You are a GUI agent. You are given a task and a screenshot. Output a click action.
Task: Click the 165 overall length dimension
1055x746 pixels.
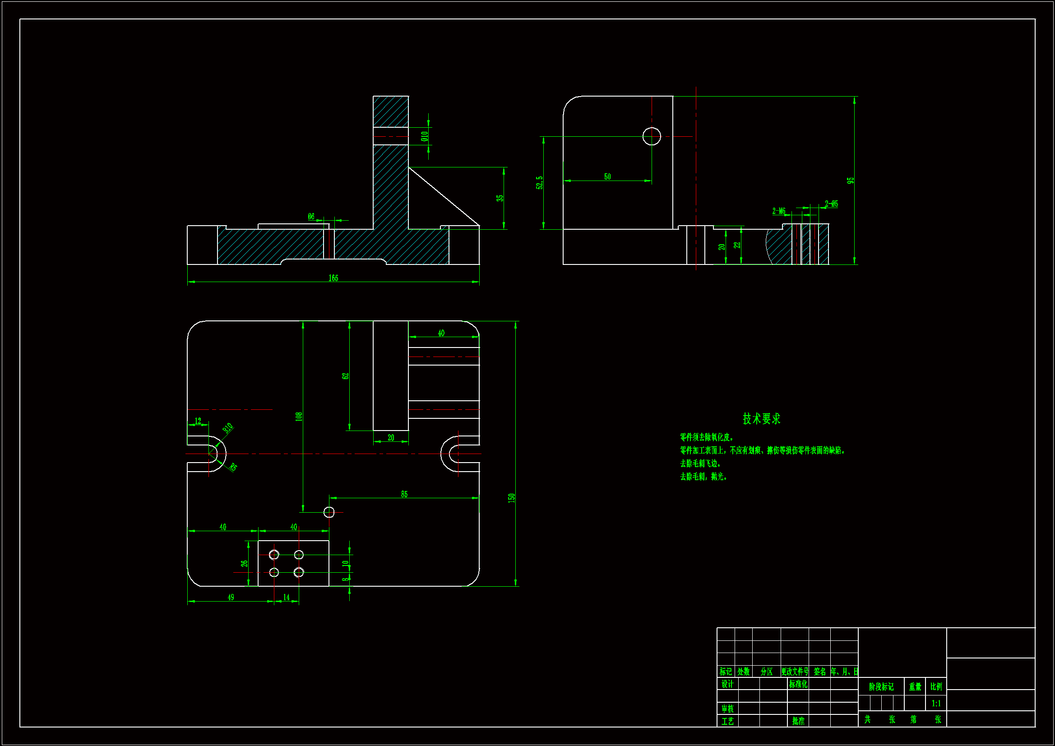[333, 278]
